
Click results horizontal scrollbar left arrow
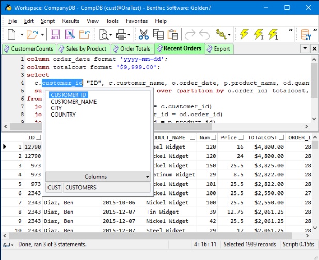pos(5,236)
